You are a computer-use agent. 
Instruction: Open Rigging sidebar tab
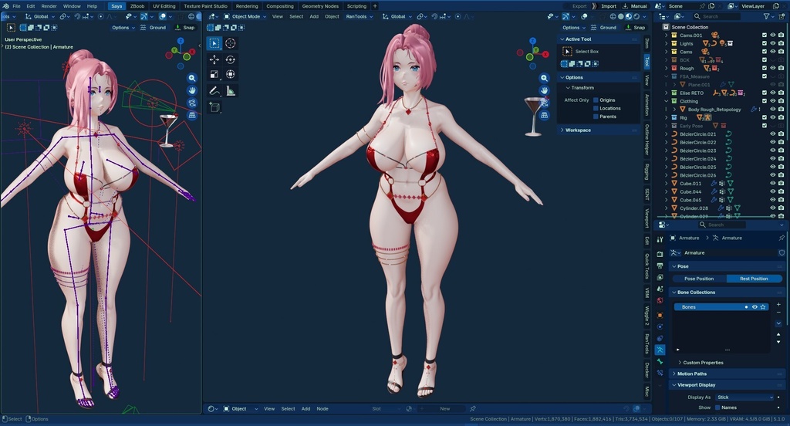tap(647, 172)
